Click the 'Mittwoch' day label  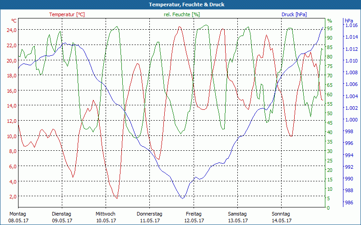point(106,214)
